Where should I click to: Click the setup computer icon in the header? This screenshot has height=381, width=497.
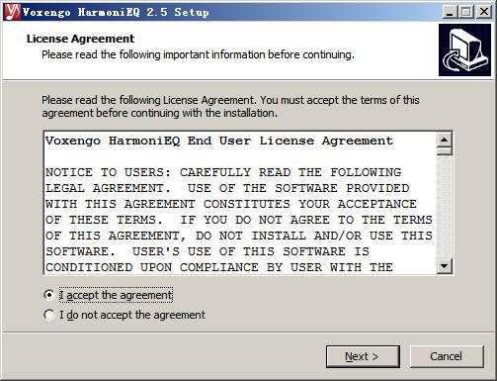click(x=464, y=50)
